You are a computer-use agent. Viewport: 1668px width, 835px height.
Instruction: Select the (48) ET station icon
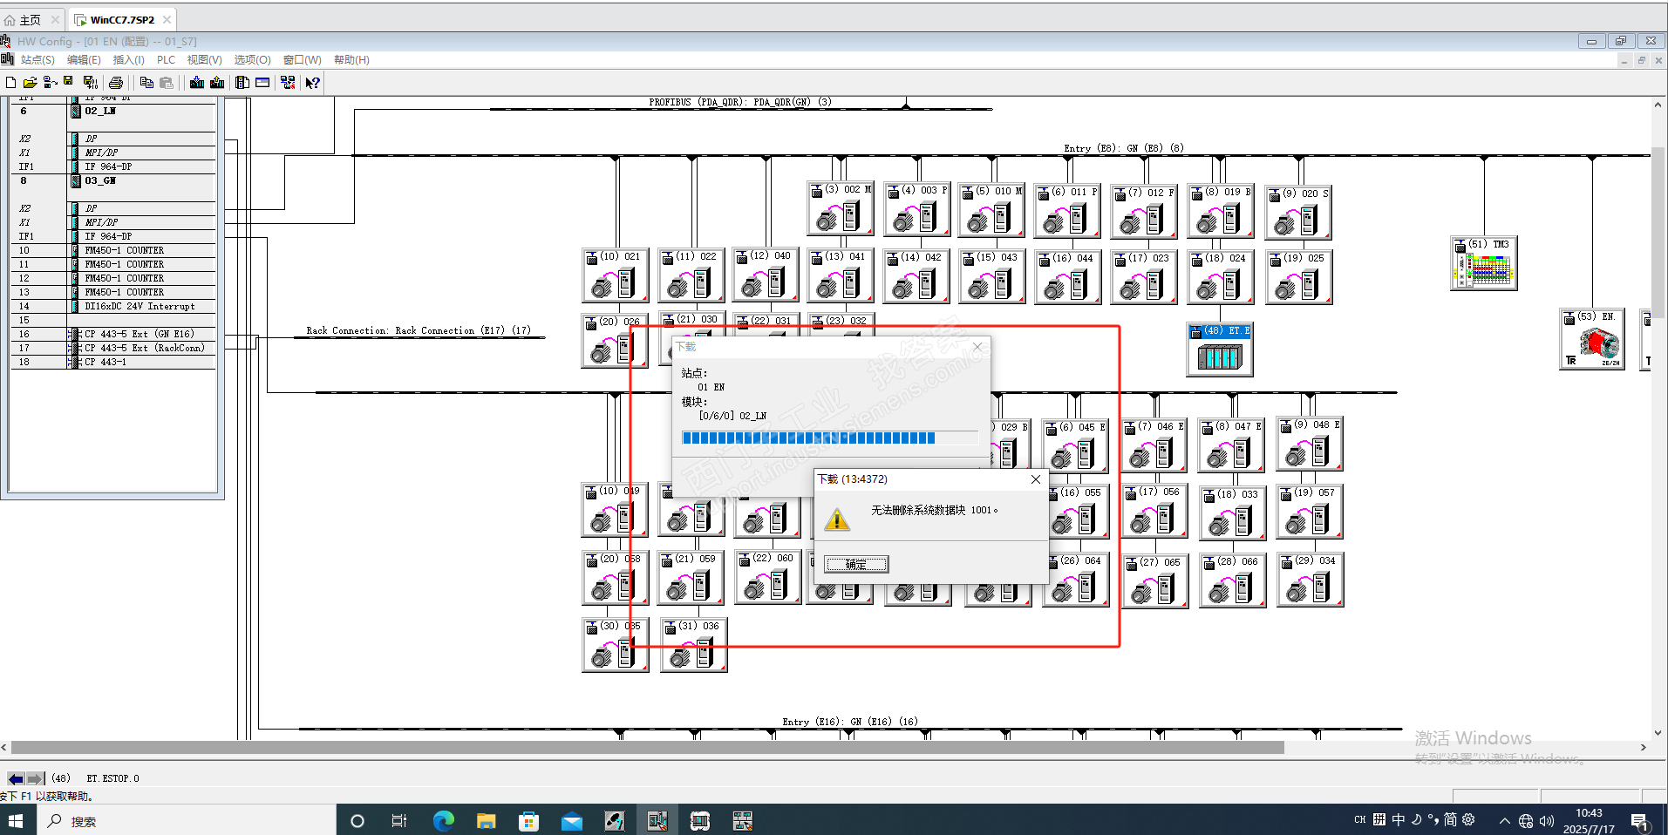click(1219, 350)
